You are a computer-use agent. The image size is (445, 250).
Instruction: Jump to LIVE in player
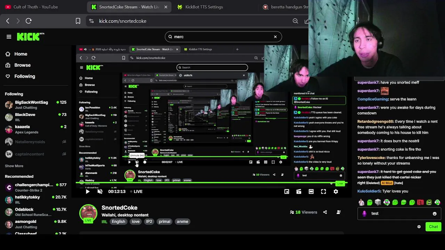pyautogui.click(x=136, y=191)
